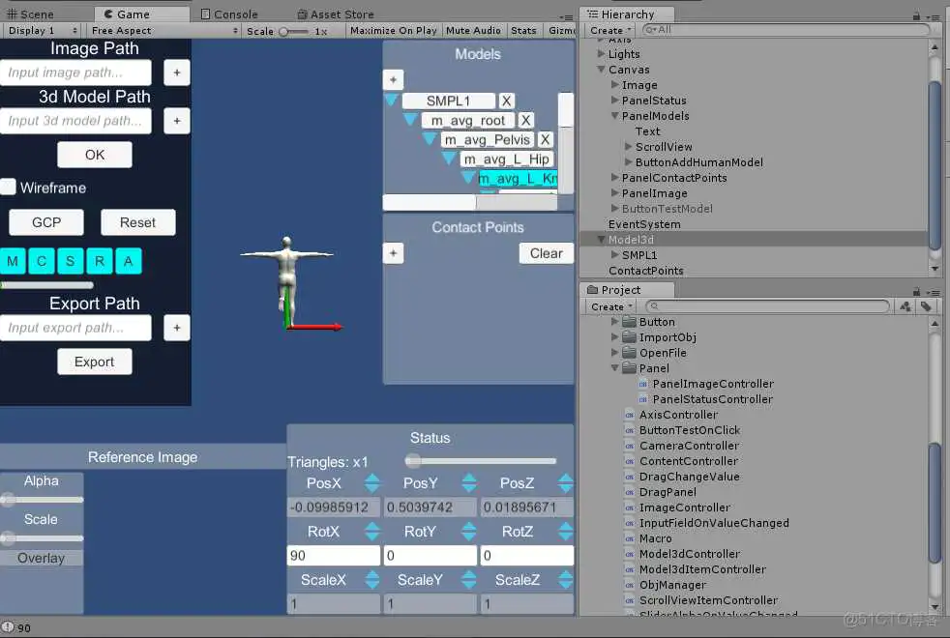Toggle Maximize On Play
950x638 pixels.
(393, 30)
